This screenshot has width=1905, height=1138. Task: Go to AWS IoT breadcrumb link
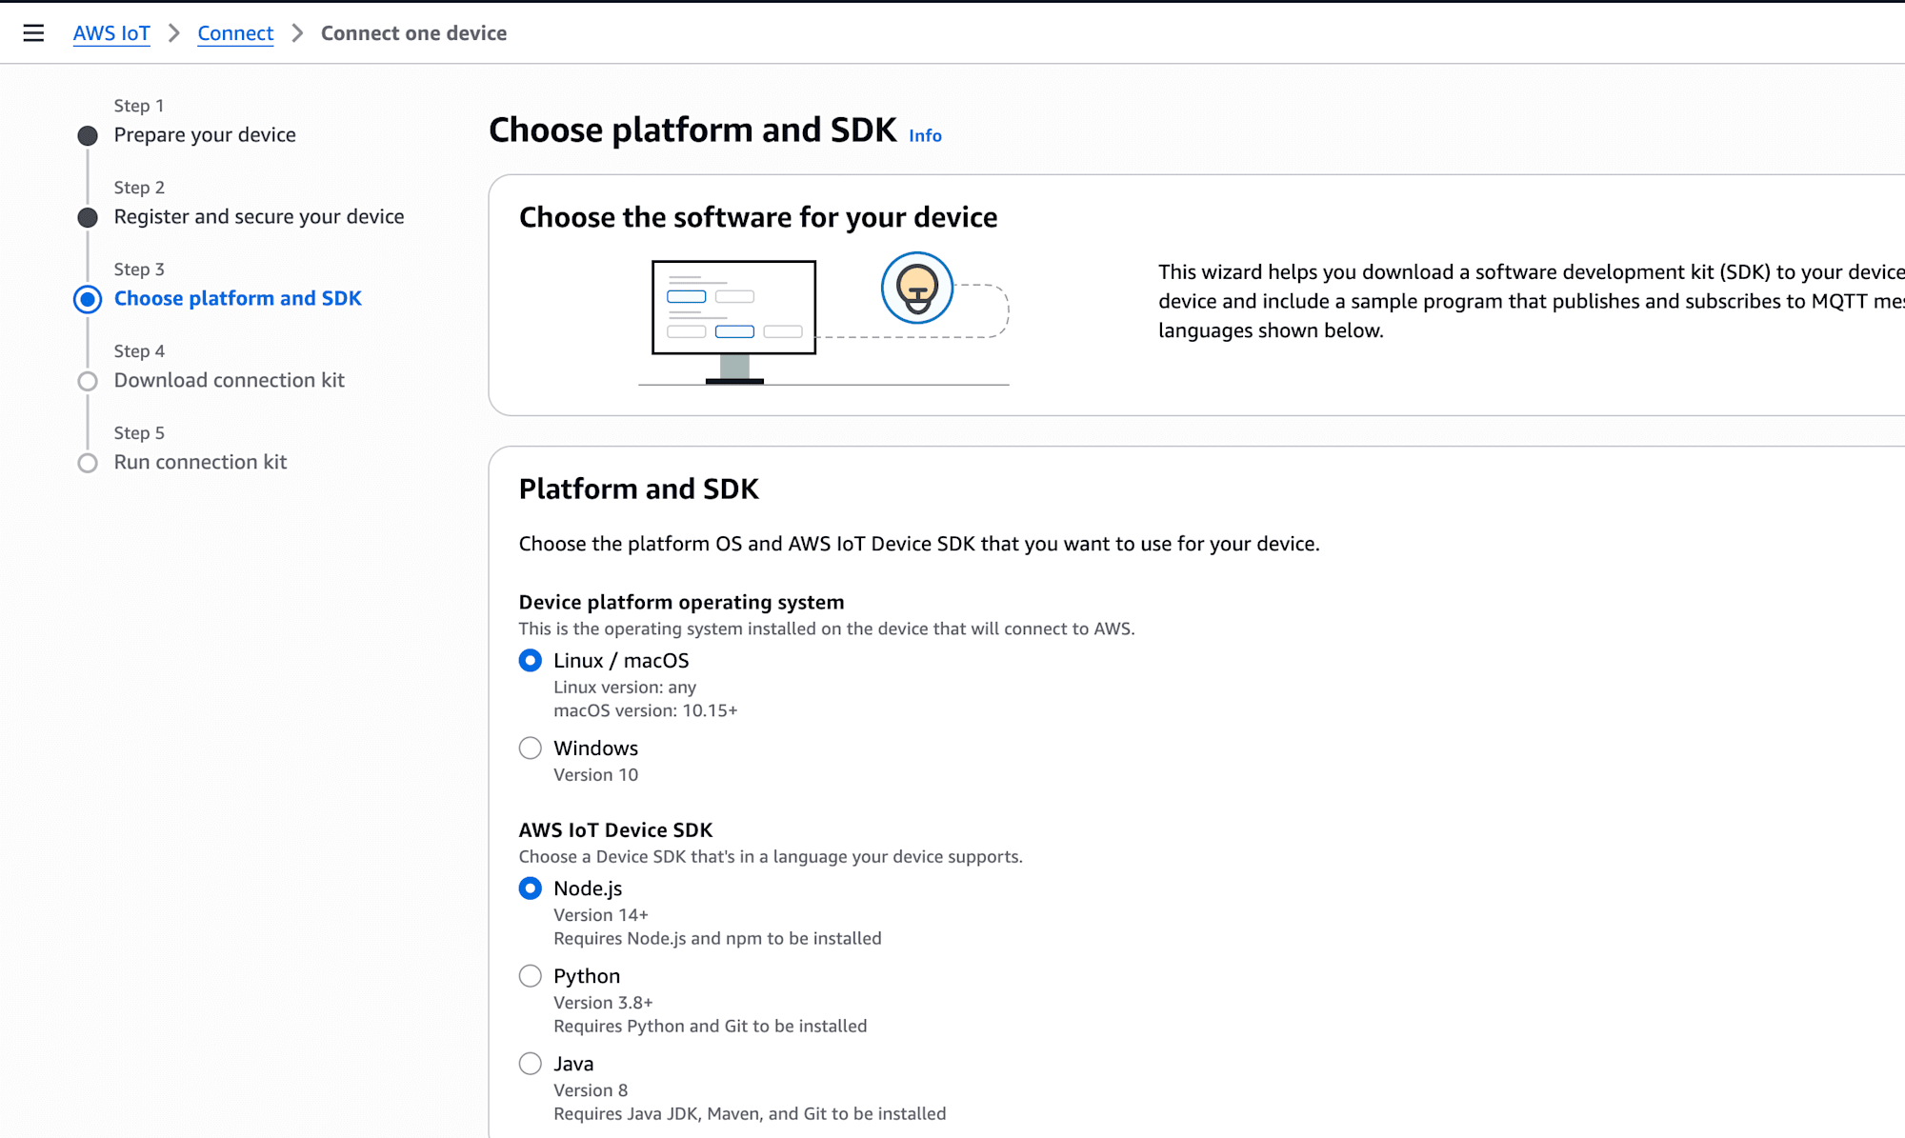pos(111,33)
